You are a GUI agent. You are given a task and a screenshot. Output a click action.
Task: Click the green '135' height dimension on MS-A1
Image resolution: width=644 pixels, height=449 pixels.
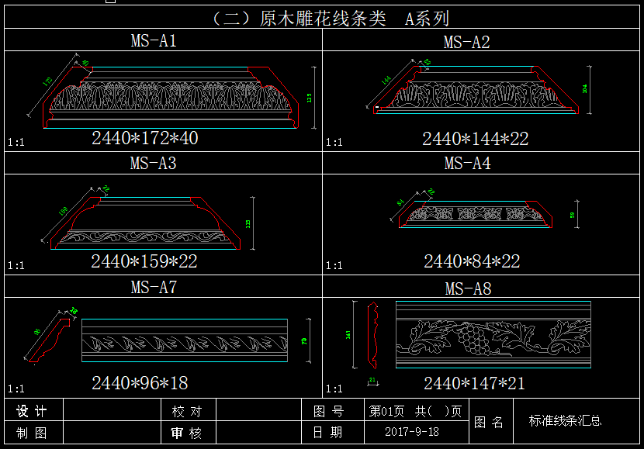tap(309, 98)
